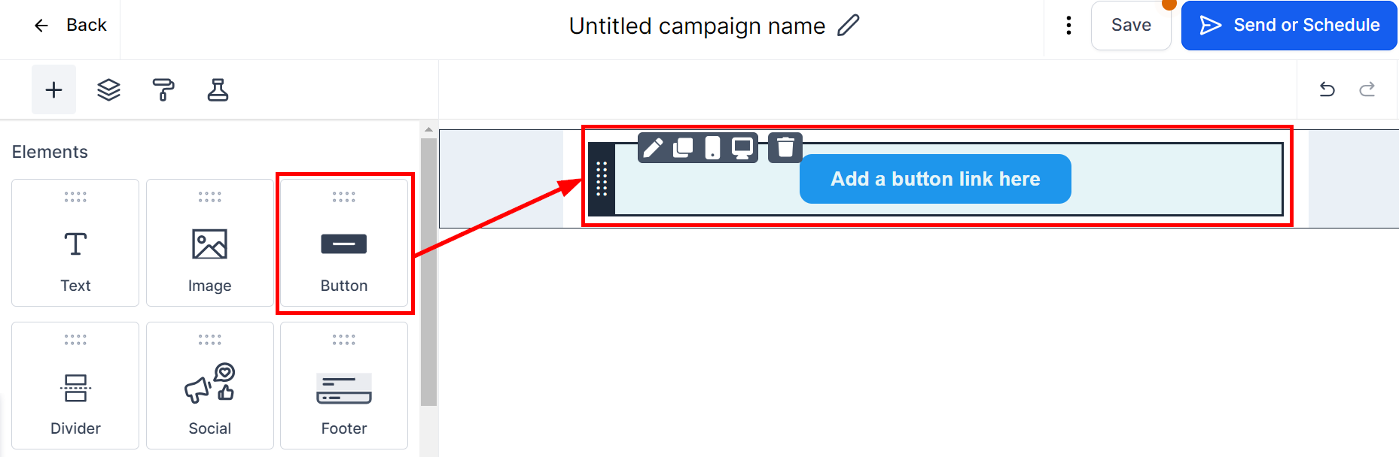Toggle mobile visibility for the button block

[x=712, y=147]
